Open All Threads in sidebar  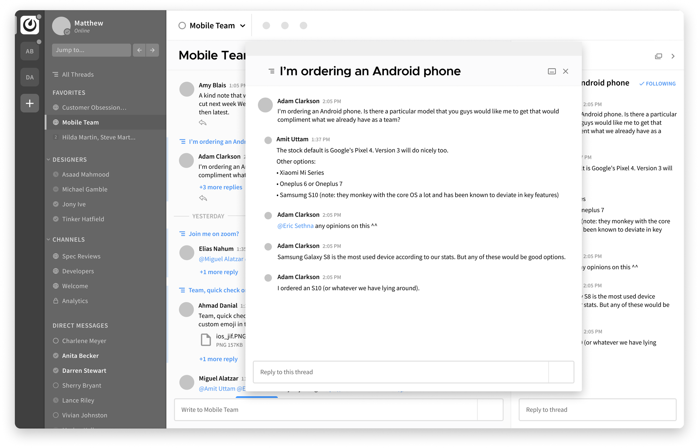coord(78,74)
